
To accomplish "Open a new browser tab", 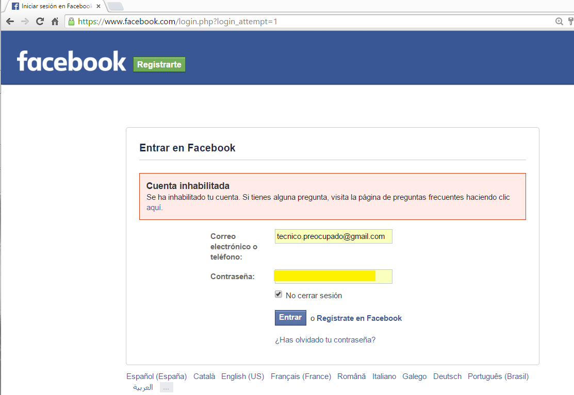I will [x=115, y=6].
